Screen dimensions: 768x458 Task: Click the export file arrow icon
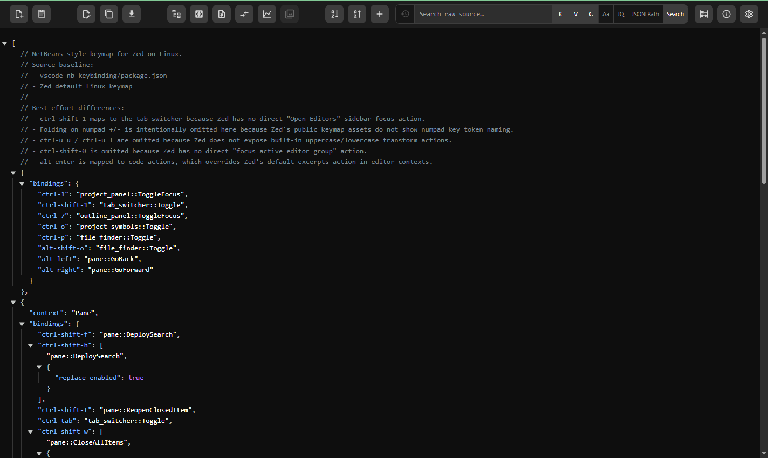(222, 15)
